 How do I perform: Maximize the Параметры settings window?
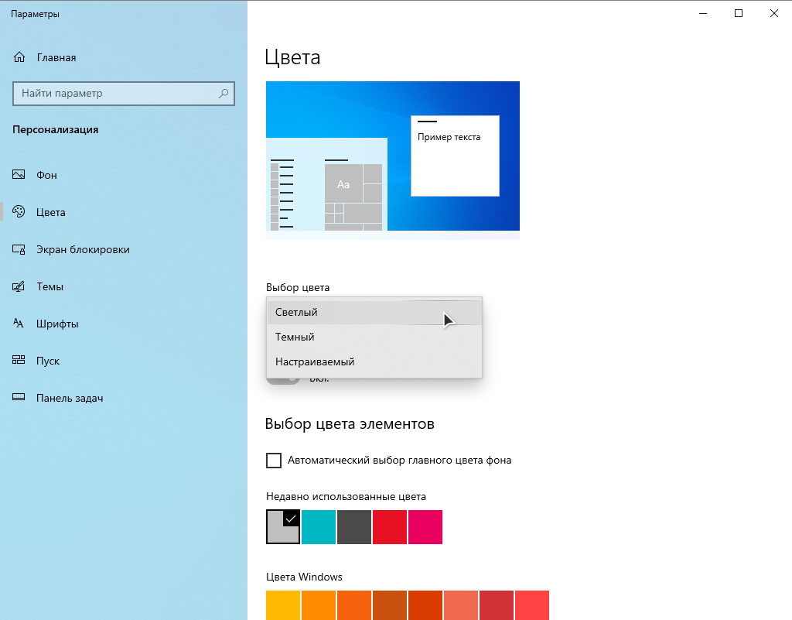[x=739, y=13]
